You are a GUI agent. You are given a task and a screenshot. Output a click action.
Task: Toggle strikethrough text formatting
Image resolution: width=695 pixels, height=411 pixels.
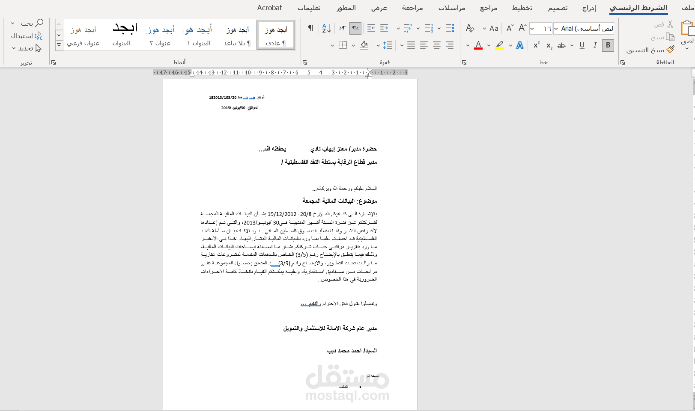pos(561,45)
